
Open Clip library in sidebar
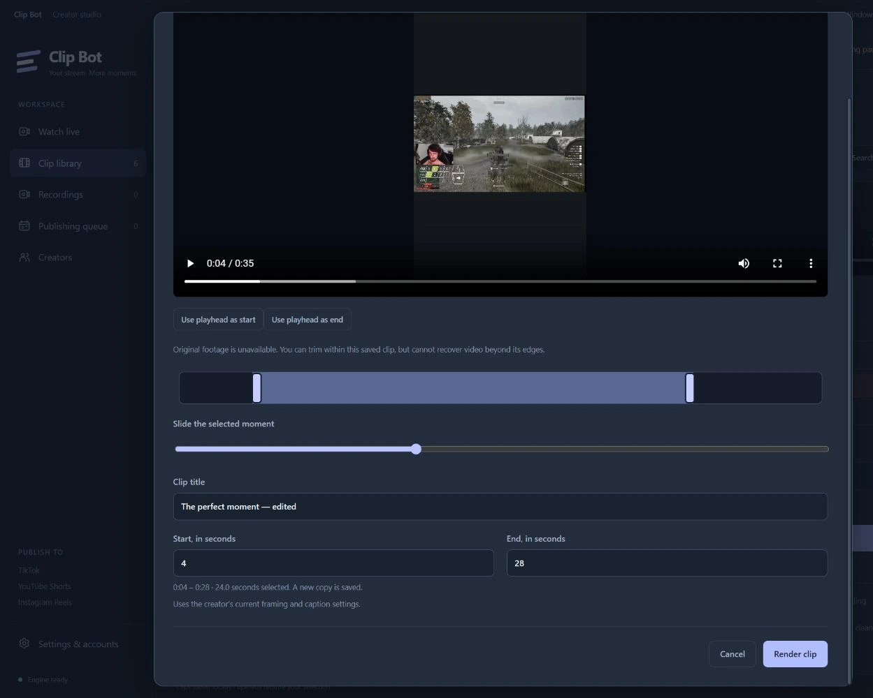78,163
